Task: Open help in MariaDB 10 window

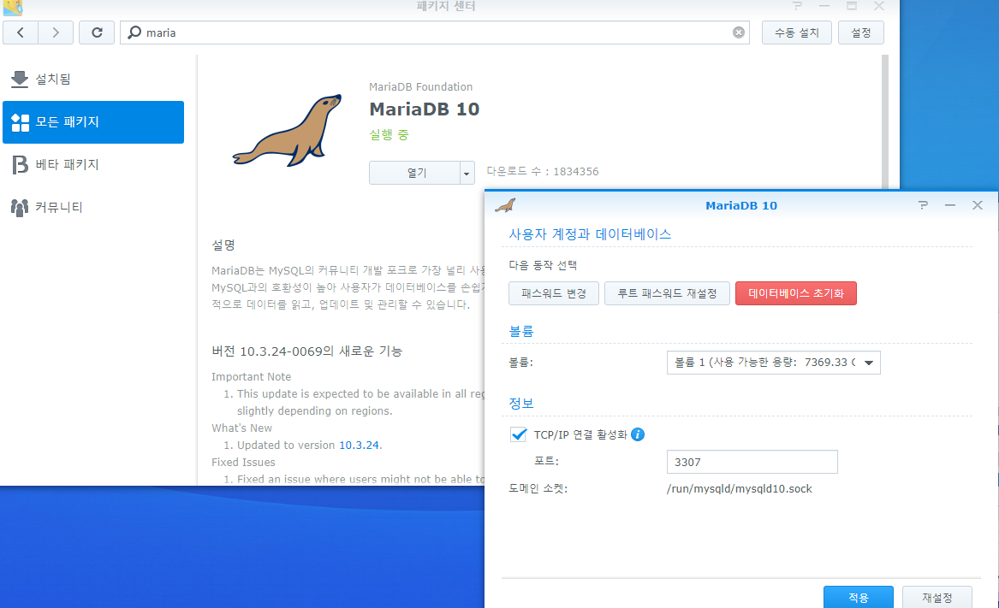Action: (923, 205)
